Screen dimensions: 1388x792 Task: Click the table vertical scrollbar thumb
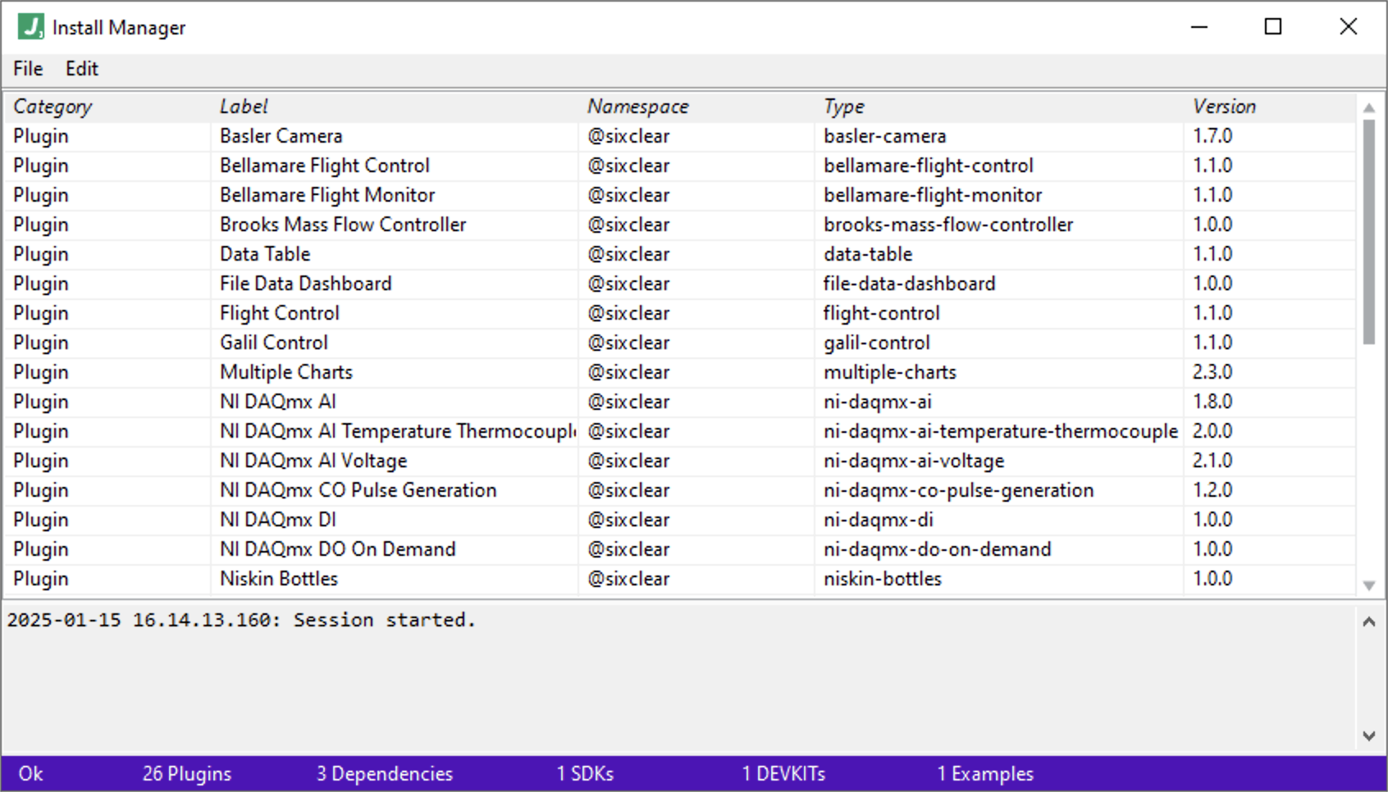(x=1368, y=232)
